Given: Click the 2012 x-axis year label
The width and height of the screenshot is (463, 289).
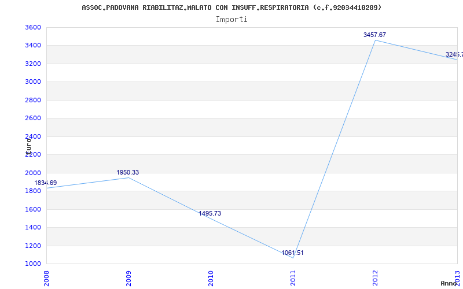Looking at the screenshot, I should coord(375,278).
